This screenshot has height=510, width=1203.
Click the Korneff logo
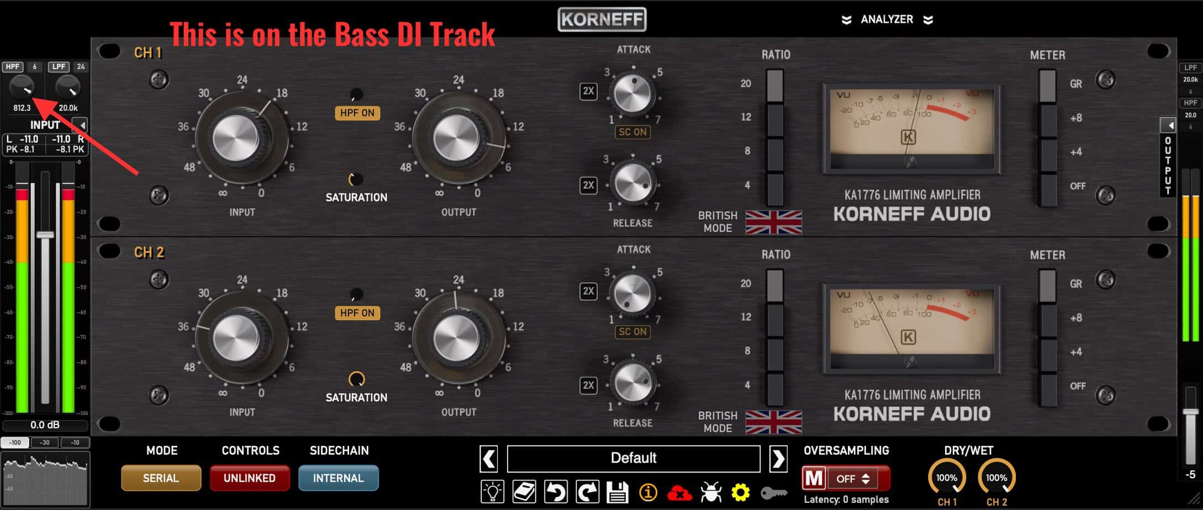(601, 19)
